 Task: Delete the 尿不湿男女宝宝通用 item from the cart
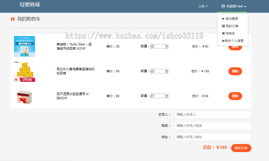(x=235, y=96)
